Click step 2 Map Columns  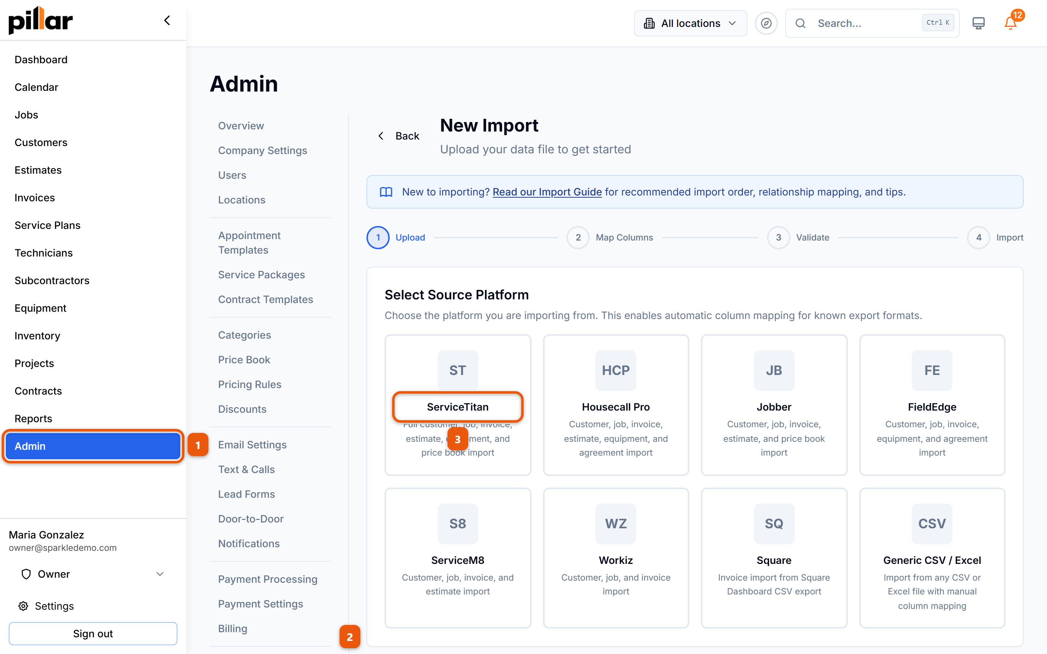point(610,238)
